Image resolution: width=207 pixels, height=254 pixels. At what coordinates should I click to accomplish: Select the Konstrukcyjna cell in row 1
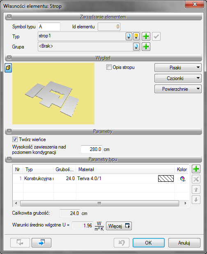coord(39,178)
